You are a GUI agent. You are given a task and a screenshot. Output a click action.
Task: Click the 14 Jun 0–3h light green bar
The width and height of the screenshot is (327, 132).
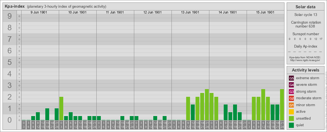pyautogui.click(x=212, y=107)
